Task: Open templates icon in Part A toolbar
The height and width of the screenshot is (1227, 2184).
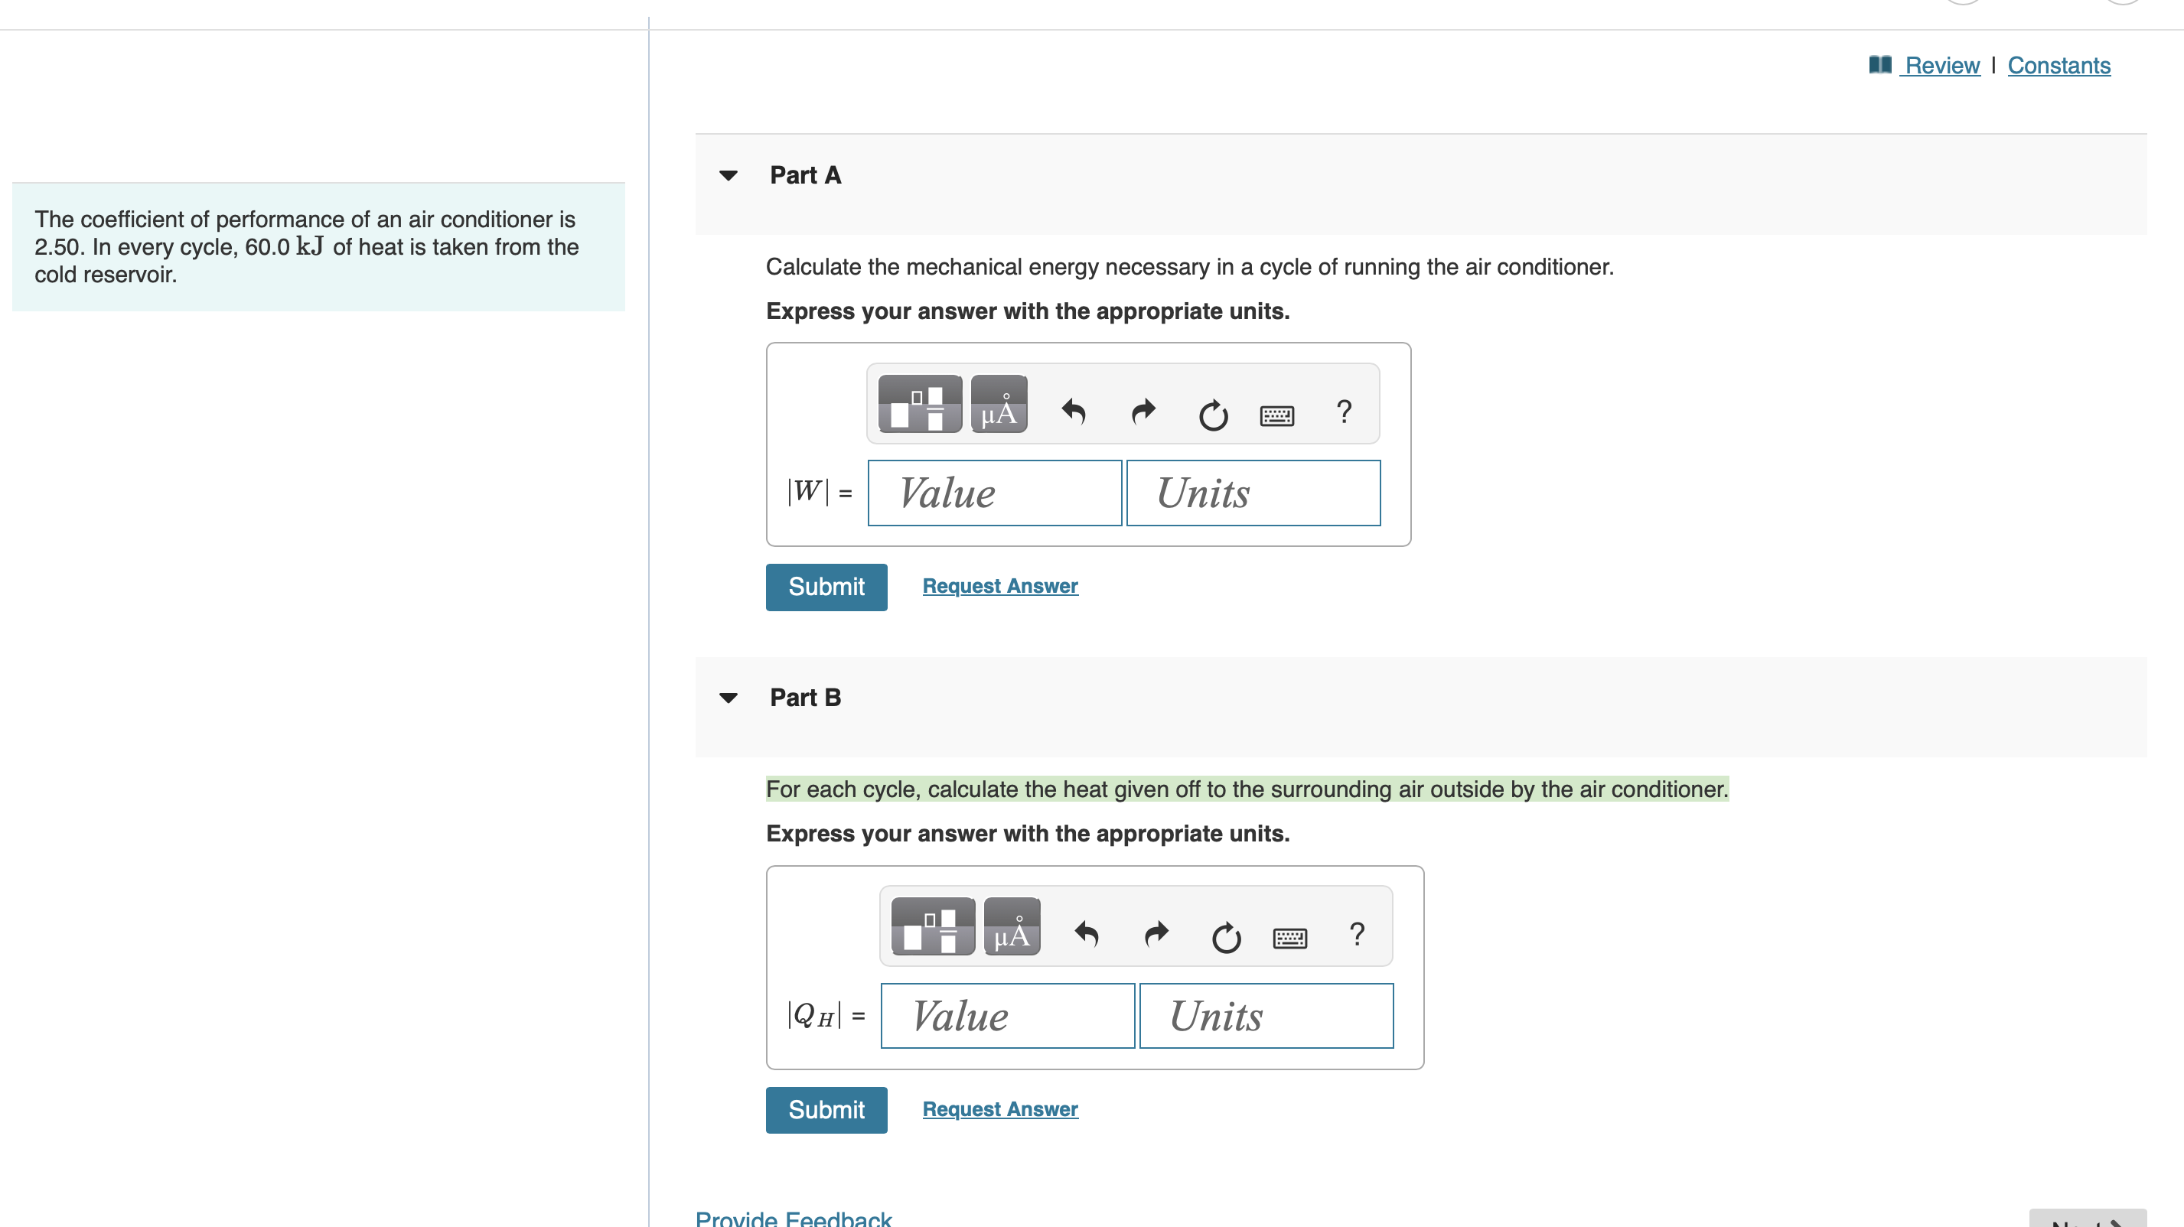Action: click(x=920, y=404)
